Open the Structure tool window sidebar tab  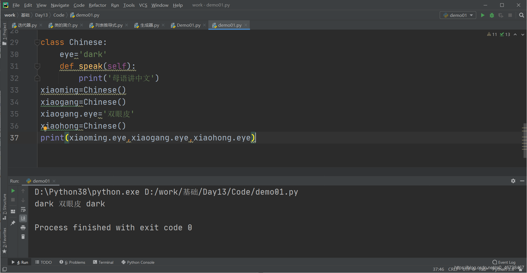click(x=4, y=207)
